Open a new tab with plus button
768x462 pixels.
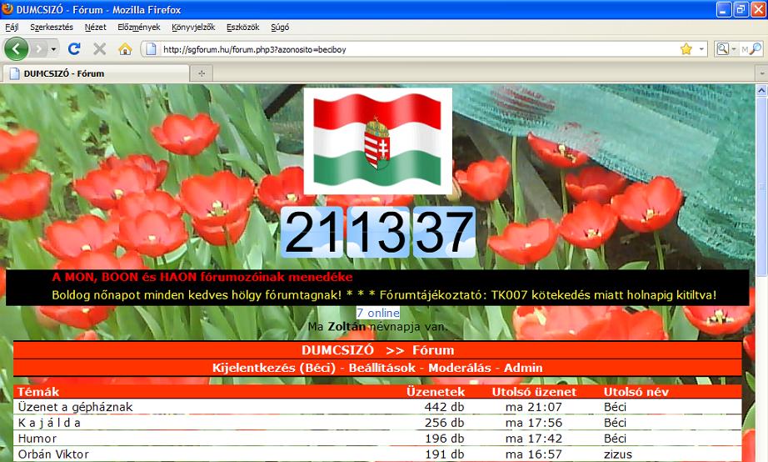point(202,73)
